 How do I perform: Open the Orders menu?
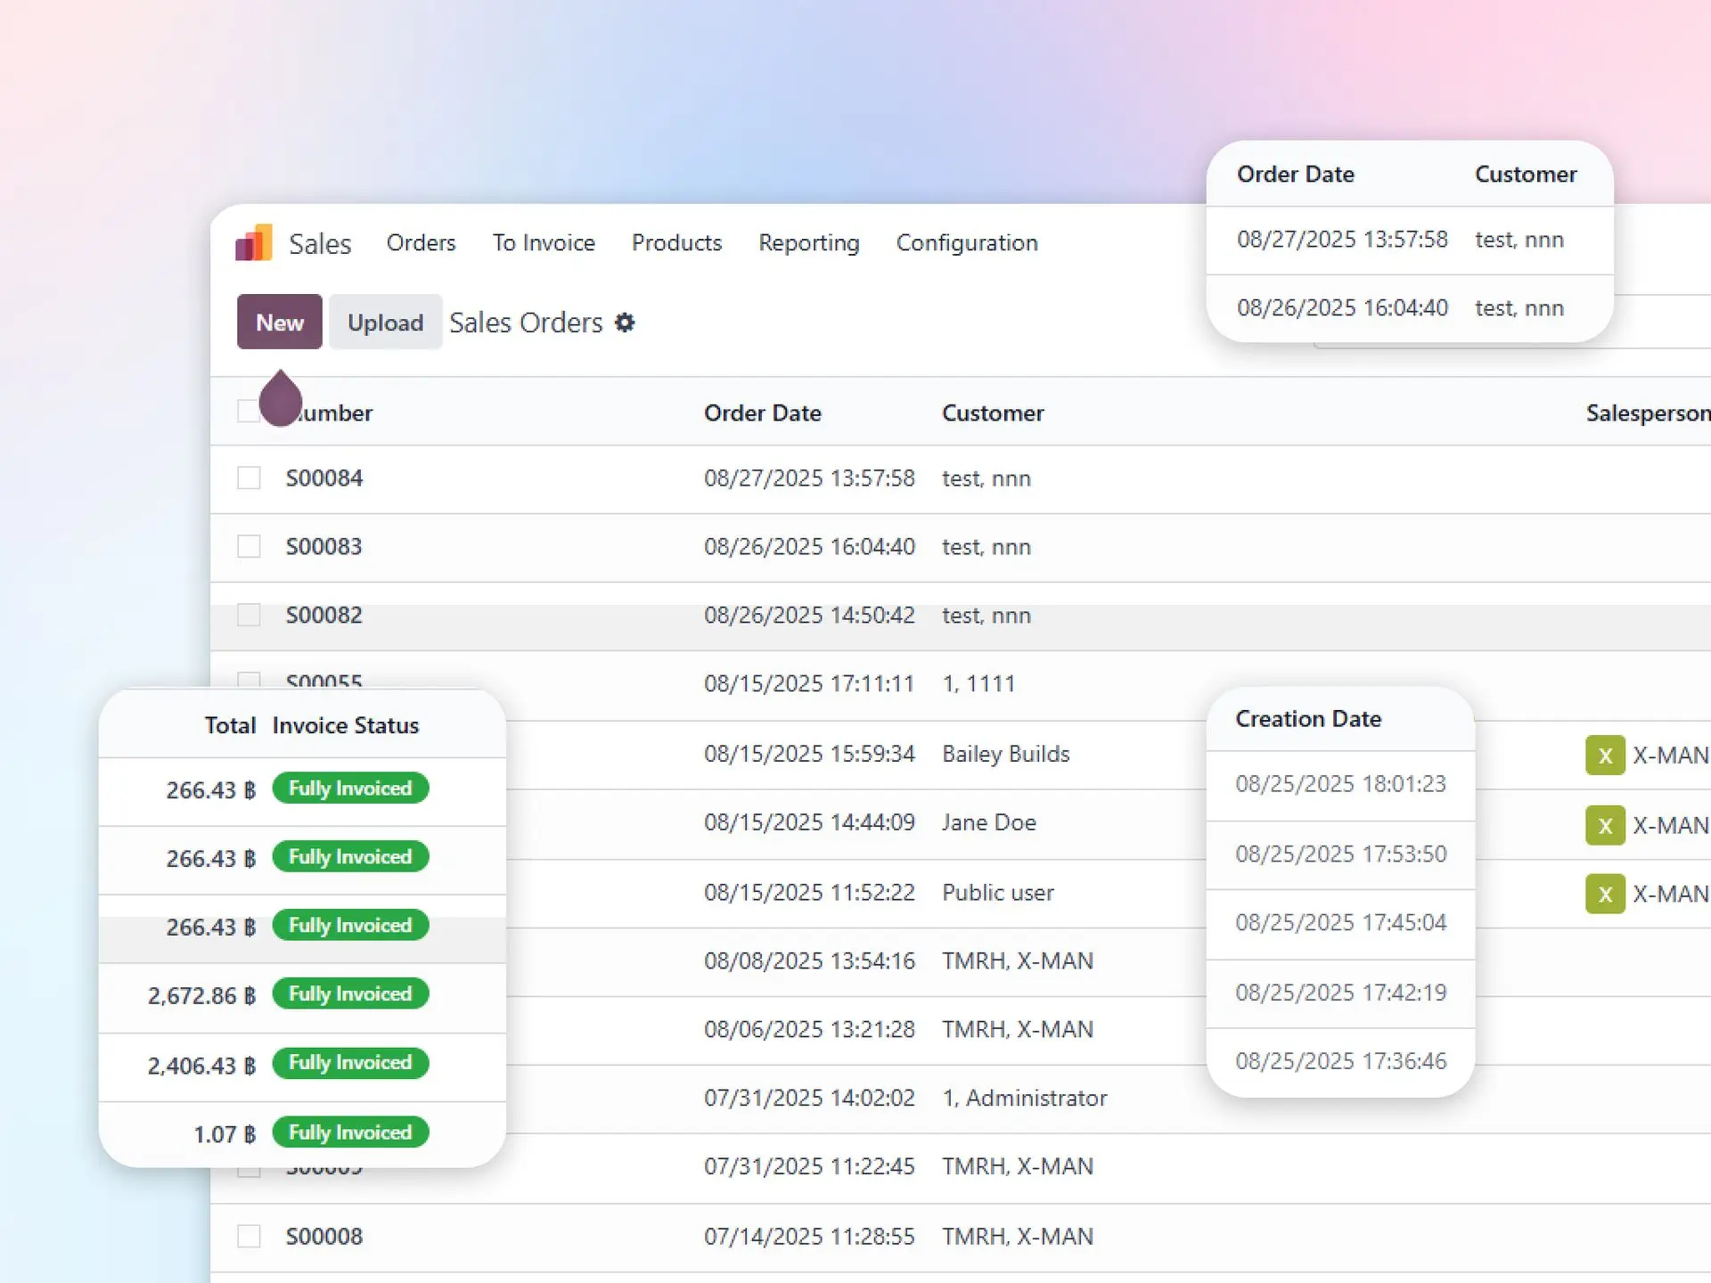pyautogui.click(x=421, y=243)
